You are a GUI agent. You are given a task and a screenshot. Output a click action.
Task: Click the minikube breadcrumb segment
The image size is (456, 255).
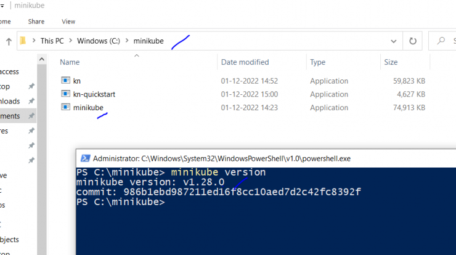(149, 41)
